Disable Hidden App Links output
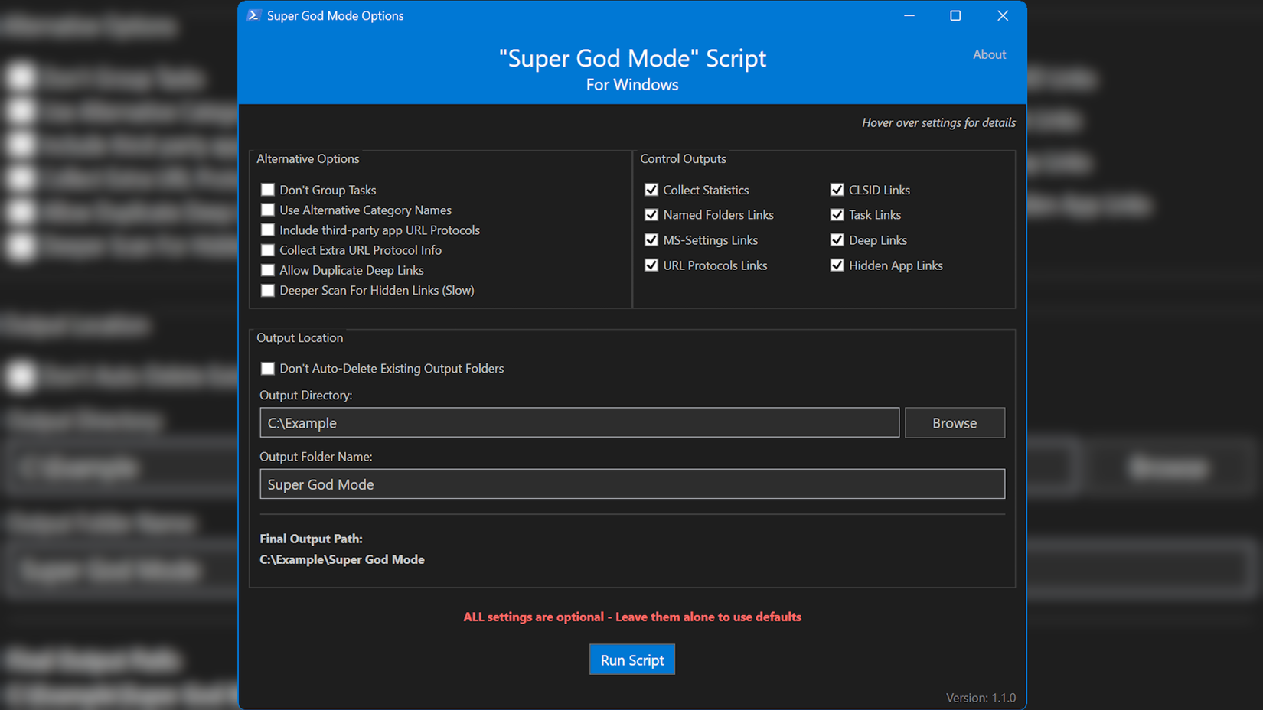Screen dimensions: 1263x710 837,265
